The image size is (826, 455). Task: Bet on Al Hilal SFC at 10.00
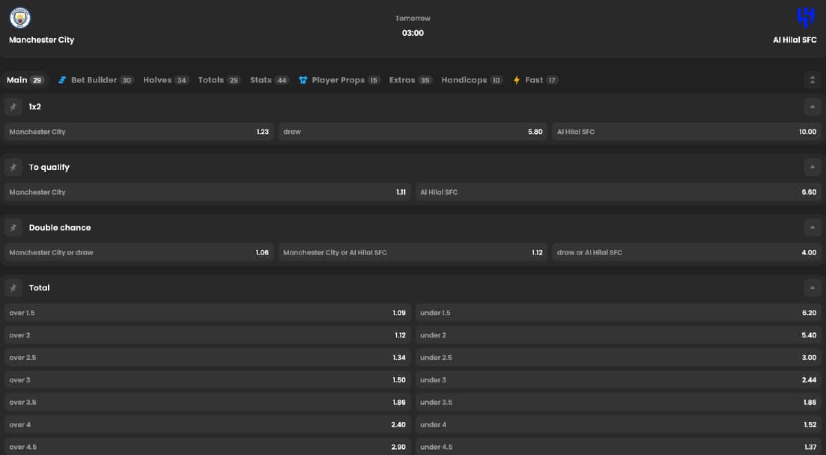[x=687, y=131]
